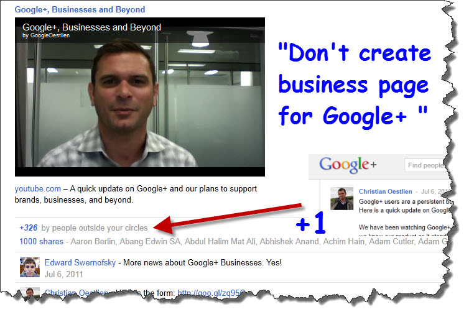The height and width of the screenshot is (317, 469).
Task: View the +326 plus-ones count
Action: pos(28,227)
